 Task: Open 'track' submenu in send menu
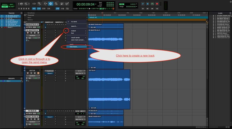[77, 44]
